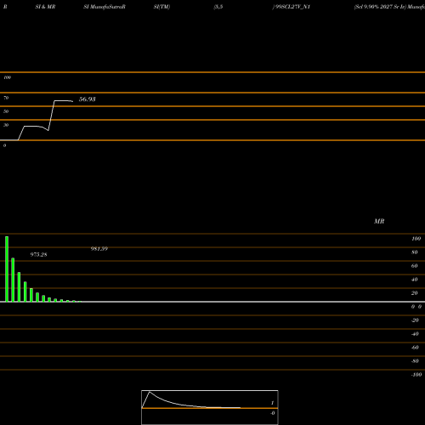The height and width of the screenshot is (425, 425).
Task: Click the RSI 30 level axis label
Action: [6, 125]
